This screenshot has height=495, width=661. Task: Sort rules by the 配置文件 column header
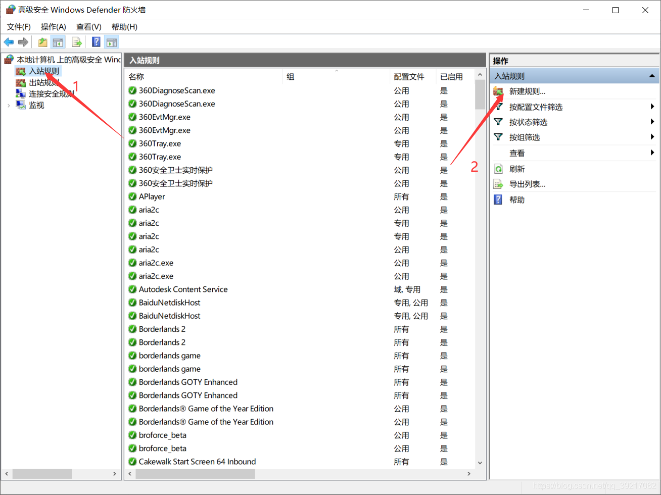[x=413, y=77]
